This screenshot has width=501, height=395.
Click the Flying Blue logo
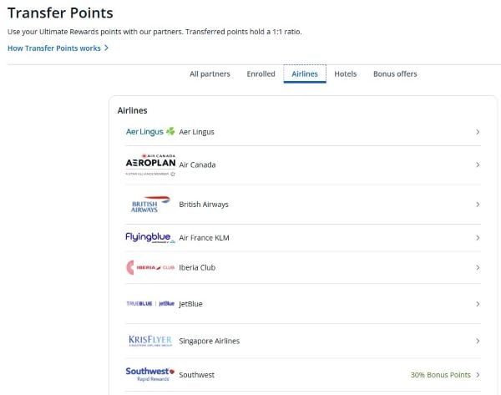click(x=150, y=237)
